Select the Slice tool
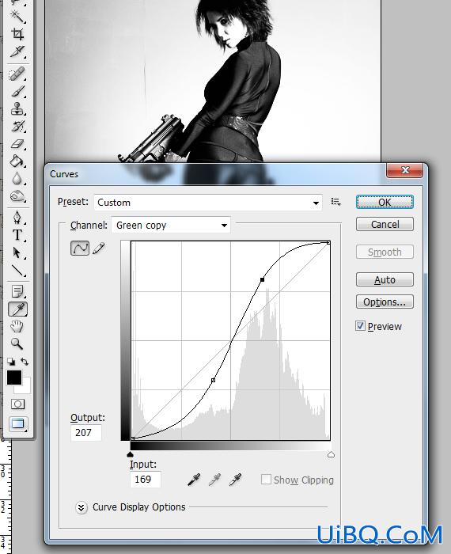The height and width of the screenshot is (554, 451). click(17, 51)
